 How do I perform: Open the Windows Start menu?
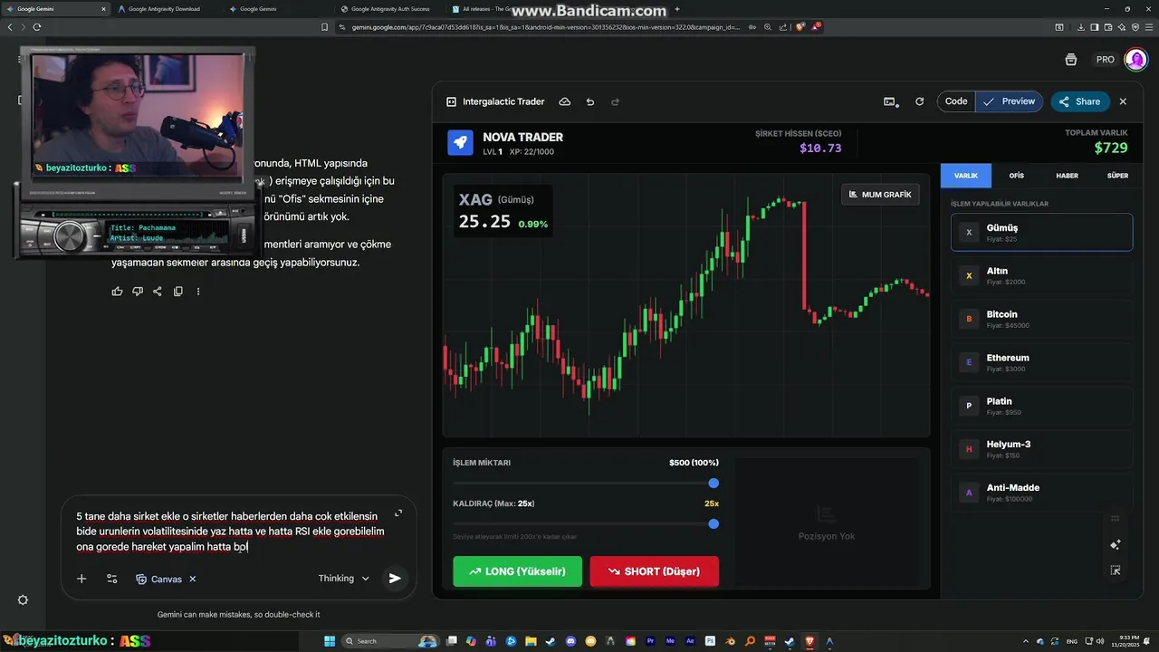click(331, 641)
